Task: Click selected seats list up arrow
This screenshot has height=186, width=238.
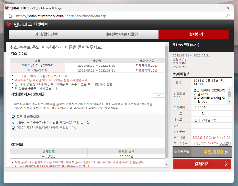Action: (x=230, y=89)
